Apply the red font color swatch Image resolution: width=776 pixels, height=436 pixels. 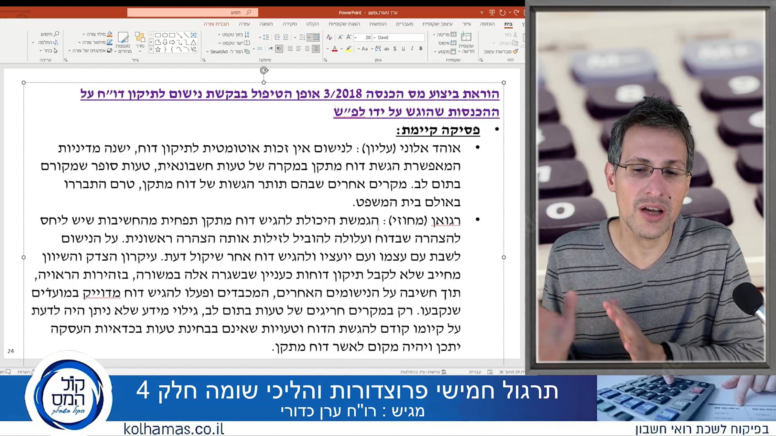pos(335,49)
